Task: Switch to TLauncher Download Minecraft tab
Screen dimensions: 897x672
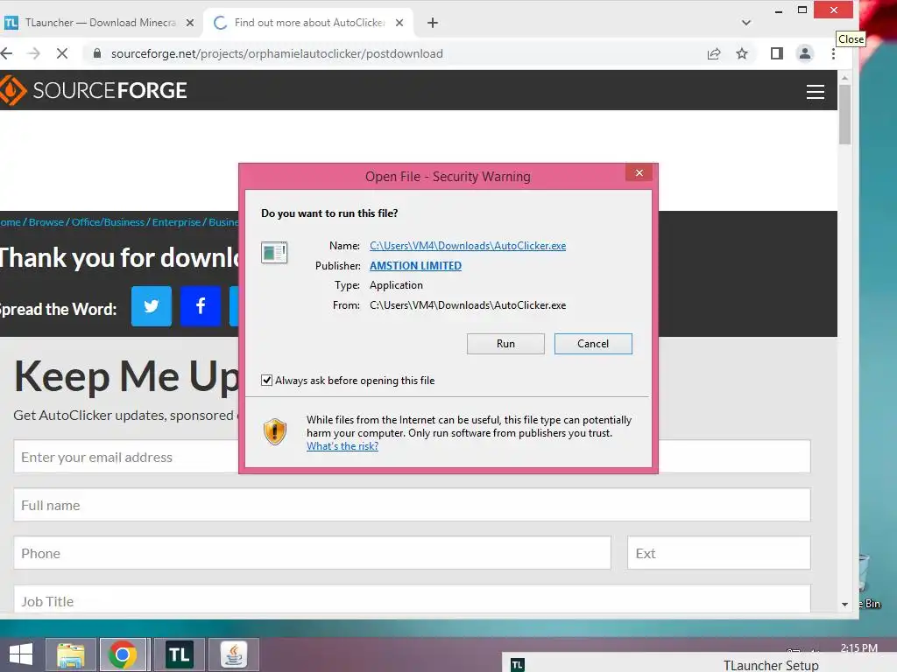Action: [x=100, y=23]
